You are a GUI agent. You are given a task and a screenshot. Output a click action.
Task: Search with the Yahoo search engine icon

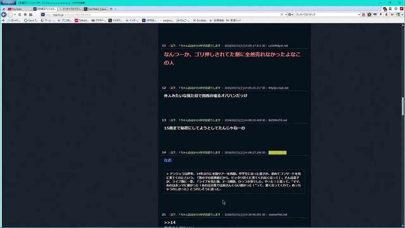click(392, 15)
